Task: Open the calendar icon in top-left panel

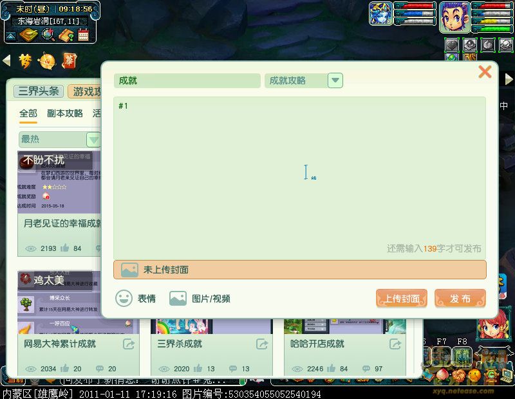Action: (83, 35)
